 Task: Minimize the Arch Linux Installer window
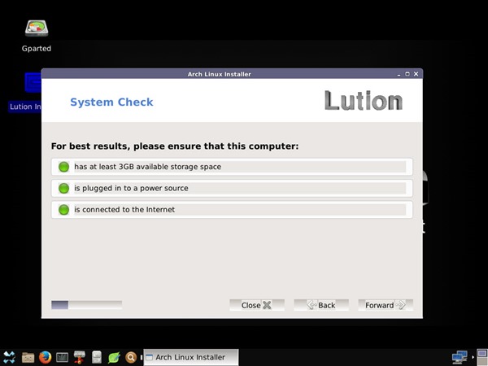[399, 74]
